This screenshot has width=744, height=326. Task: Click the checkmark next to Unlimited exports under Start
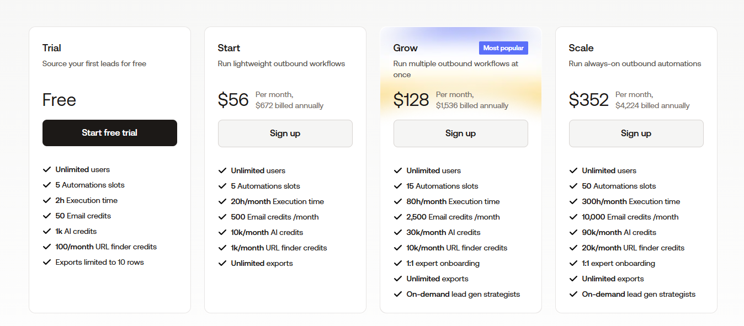(222, 263)
